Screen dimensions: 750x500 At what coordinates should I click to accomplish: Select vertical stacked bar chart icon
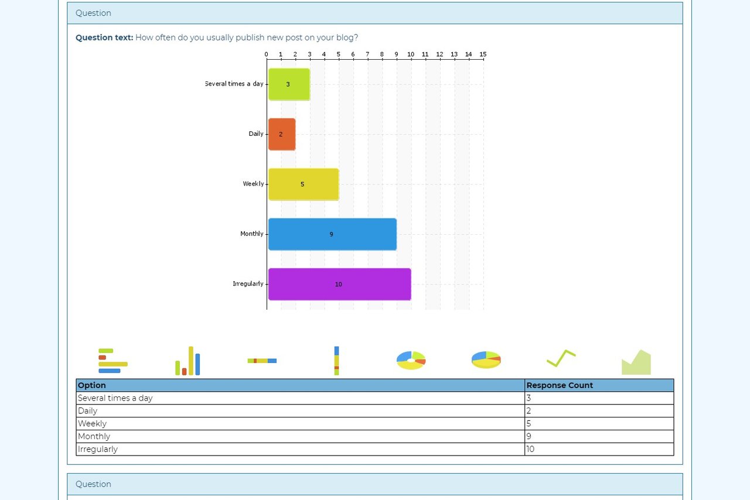[x=336, y=361]
